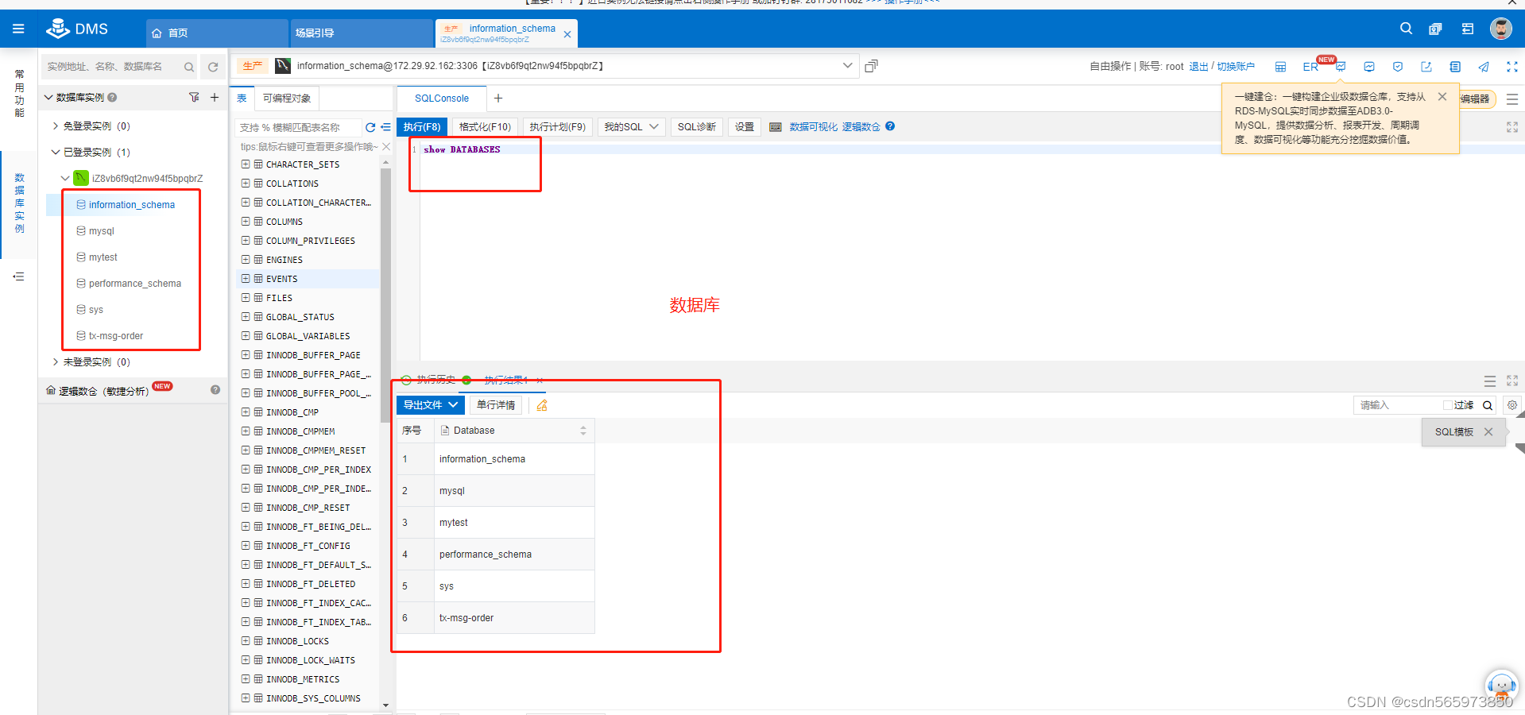Click the export share icon in the toolbar
Screen dimensions: 1525x715
pos(1426,67)
